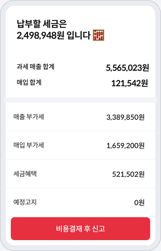Image resolution: width=161 pixels, height=251 pixels.
Task: Click the gray divider between summary sections
Action: (x=80, y=100)
